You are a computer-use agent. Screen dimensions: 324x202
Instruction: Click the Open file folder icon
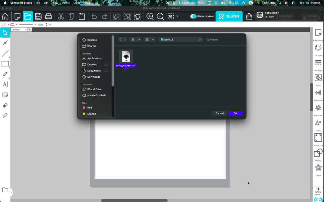tap(28, 16)
